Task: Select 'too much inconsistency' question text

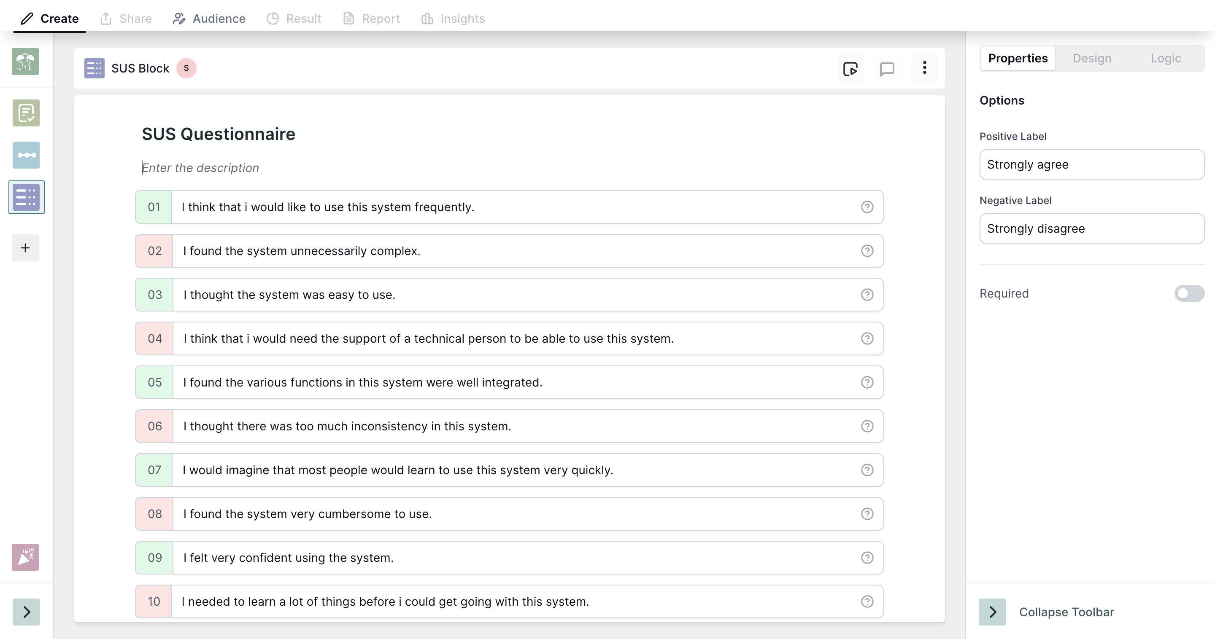Action: tap(347, 426)
